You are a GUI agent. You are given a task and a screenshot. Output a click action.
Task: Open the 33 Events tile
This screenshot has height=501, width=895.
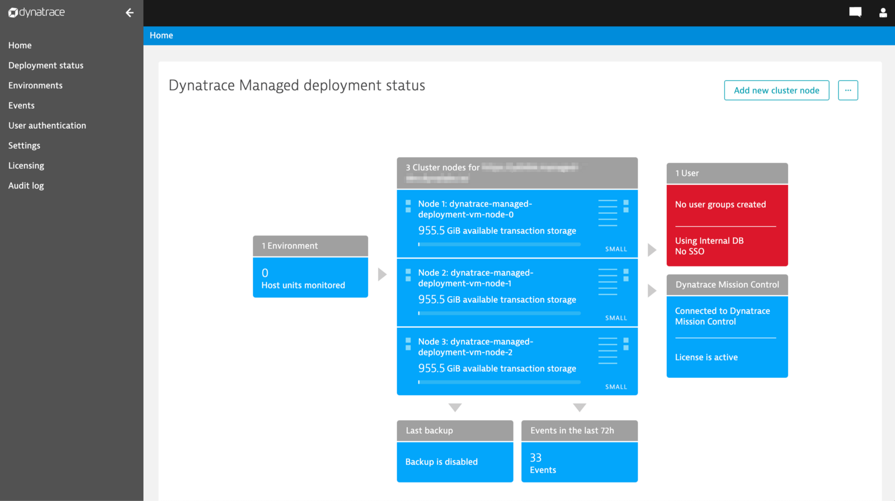(580, 462)
